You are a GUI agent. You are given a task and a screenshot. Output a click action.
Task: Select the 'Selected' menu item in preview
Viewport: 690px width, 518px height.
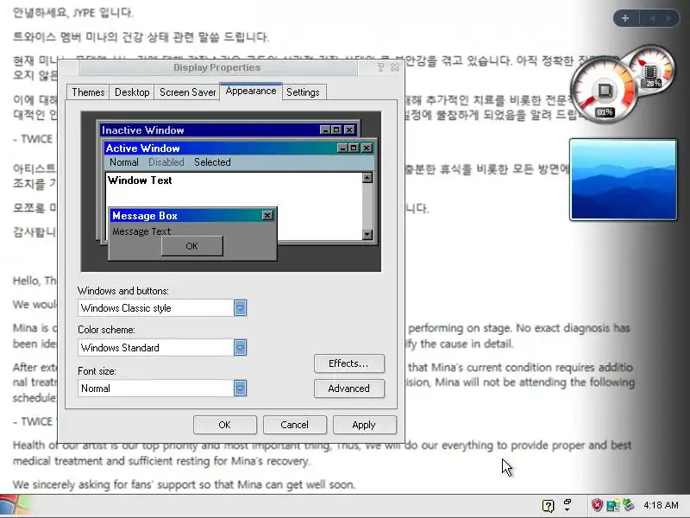click(212, 162)
